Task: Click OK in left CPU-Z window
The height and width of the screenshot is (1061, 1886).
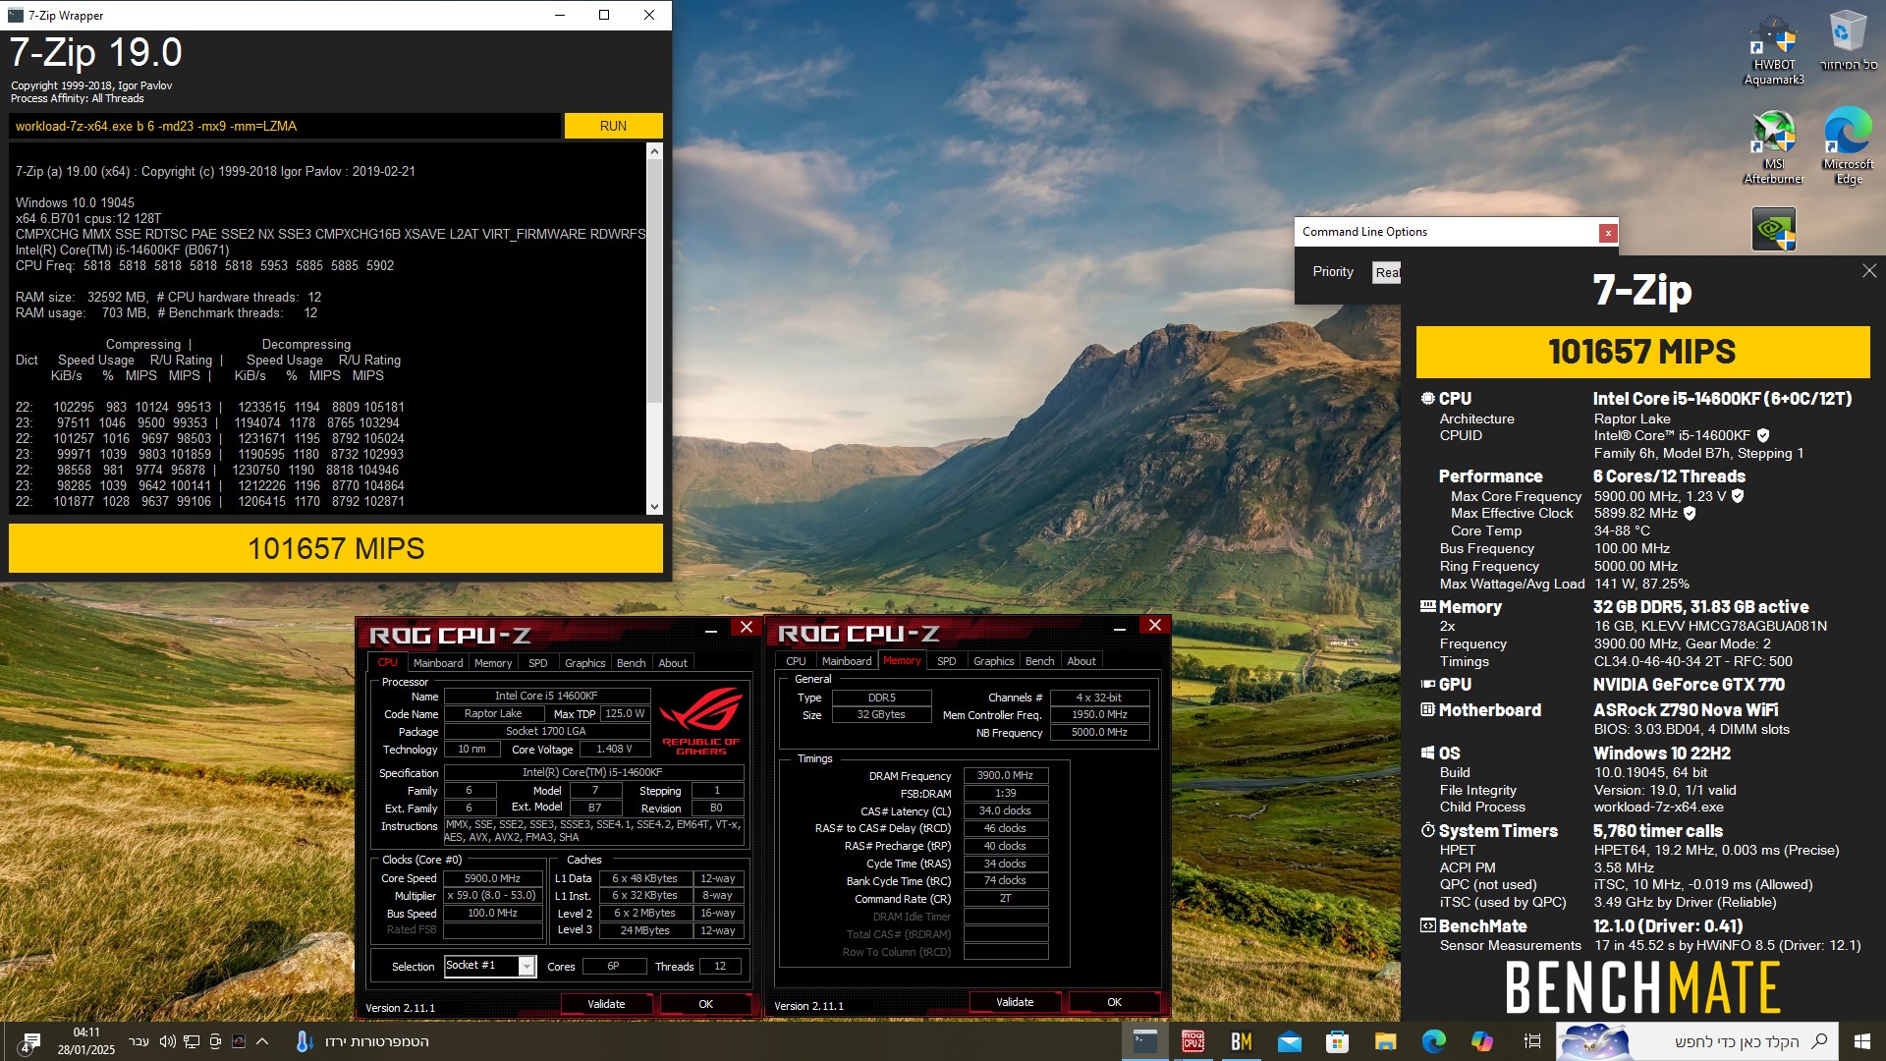Action: tap(705, 1003)
